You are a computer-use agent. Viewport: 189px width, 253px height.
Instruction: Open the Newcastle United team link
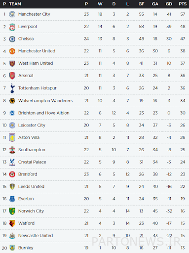pos(36,236)
